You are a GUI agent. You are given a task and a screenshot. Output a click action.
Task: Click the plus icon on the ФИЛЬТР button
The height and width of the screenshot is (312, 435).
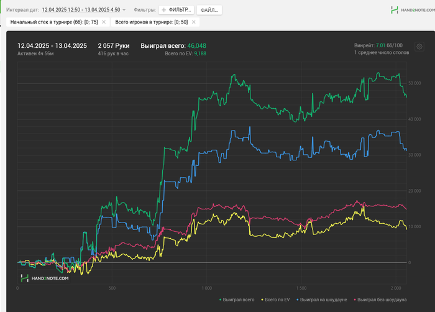click(x=164, y=10)
